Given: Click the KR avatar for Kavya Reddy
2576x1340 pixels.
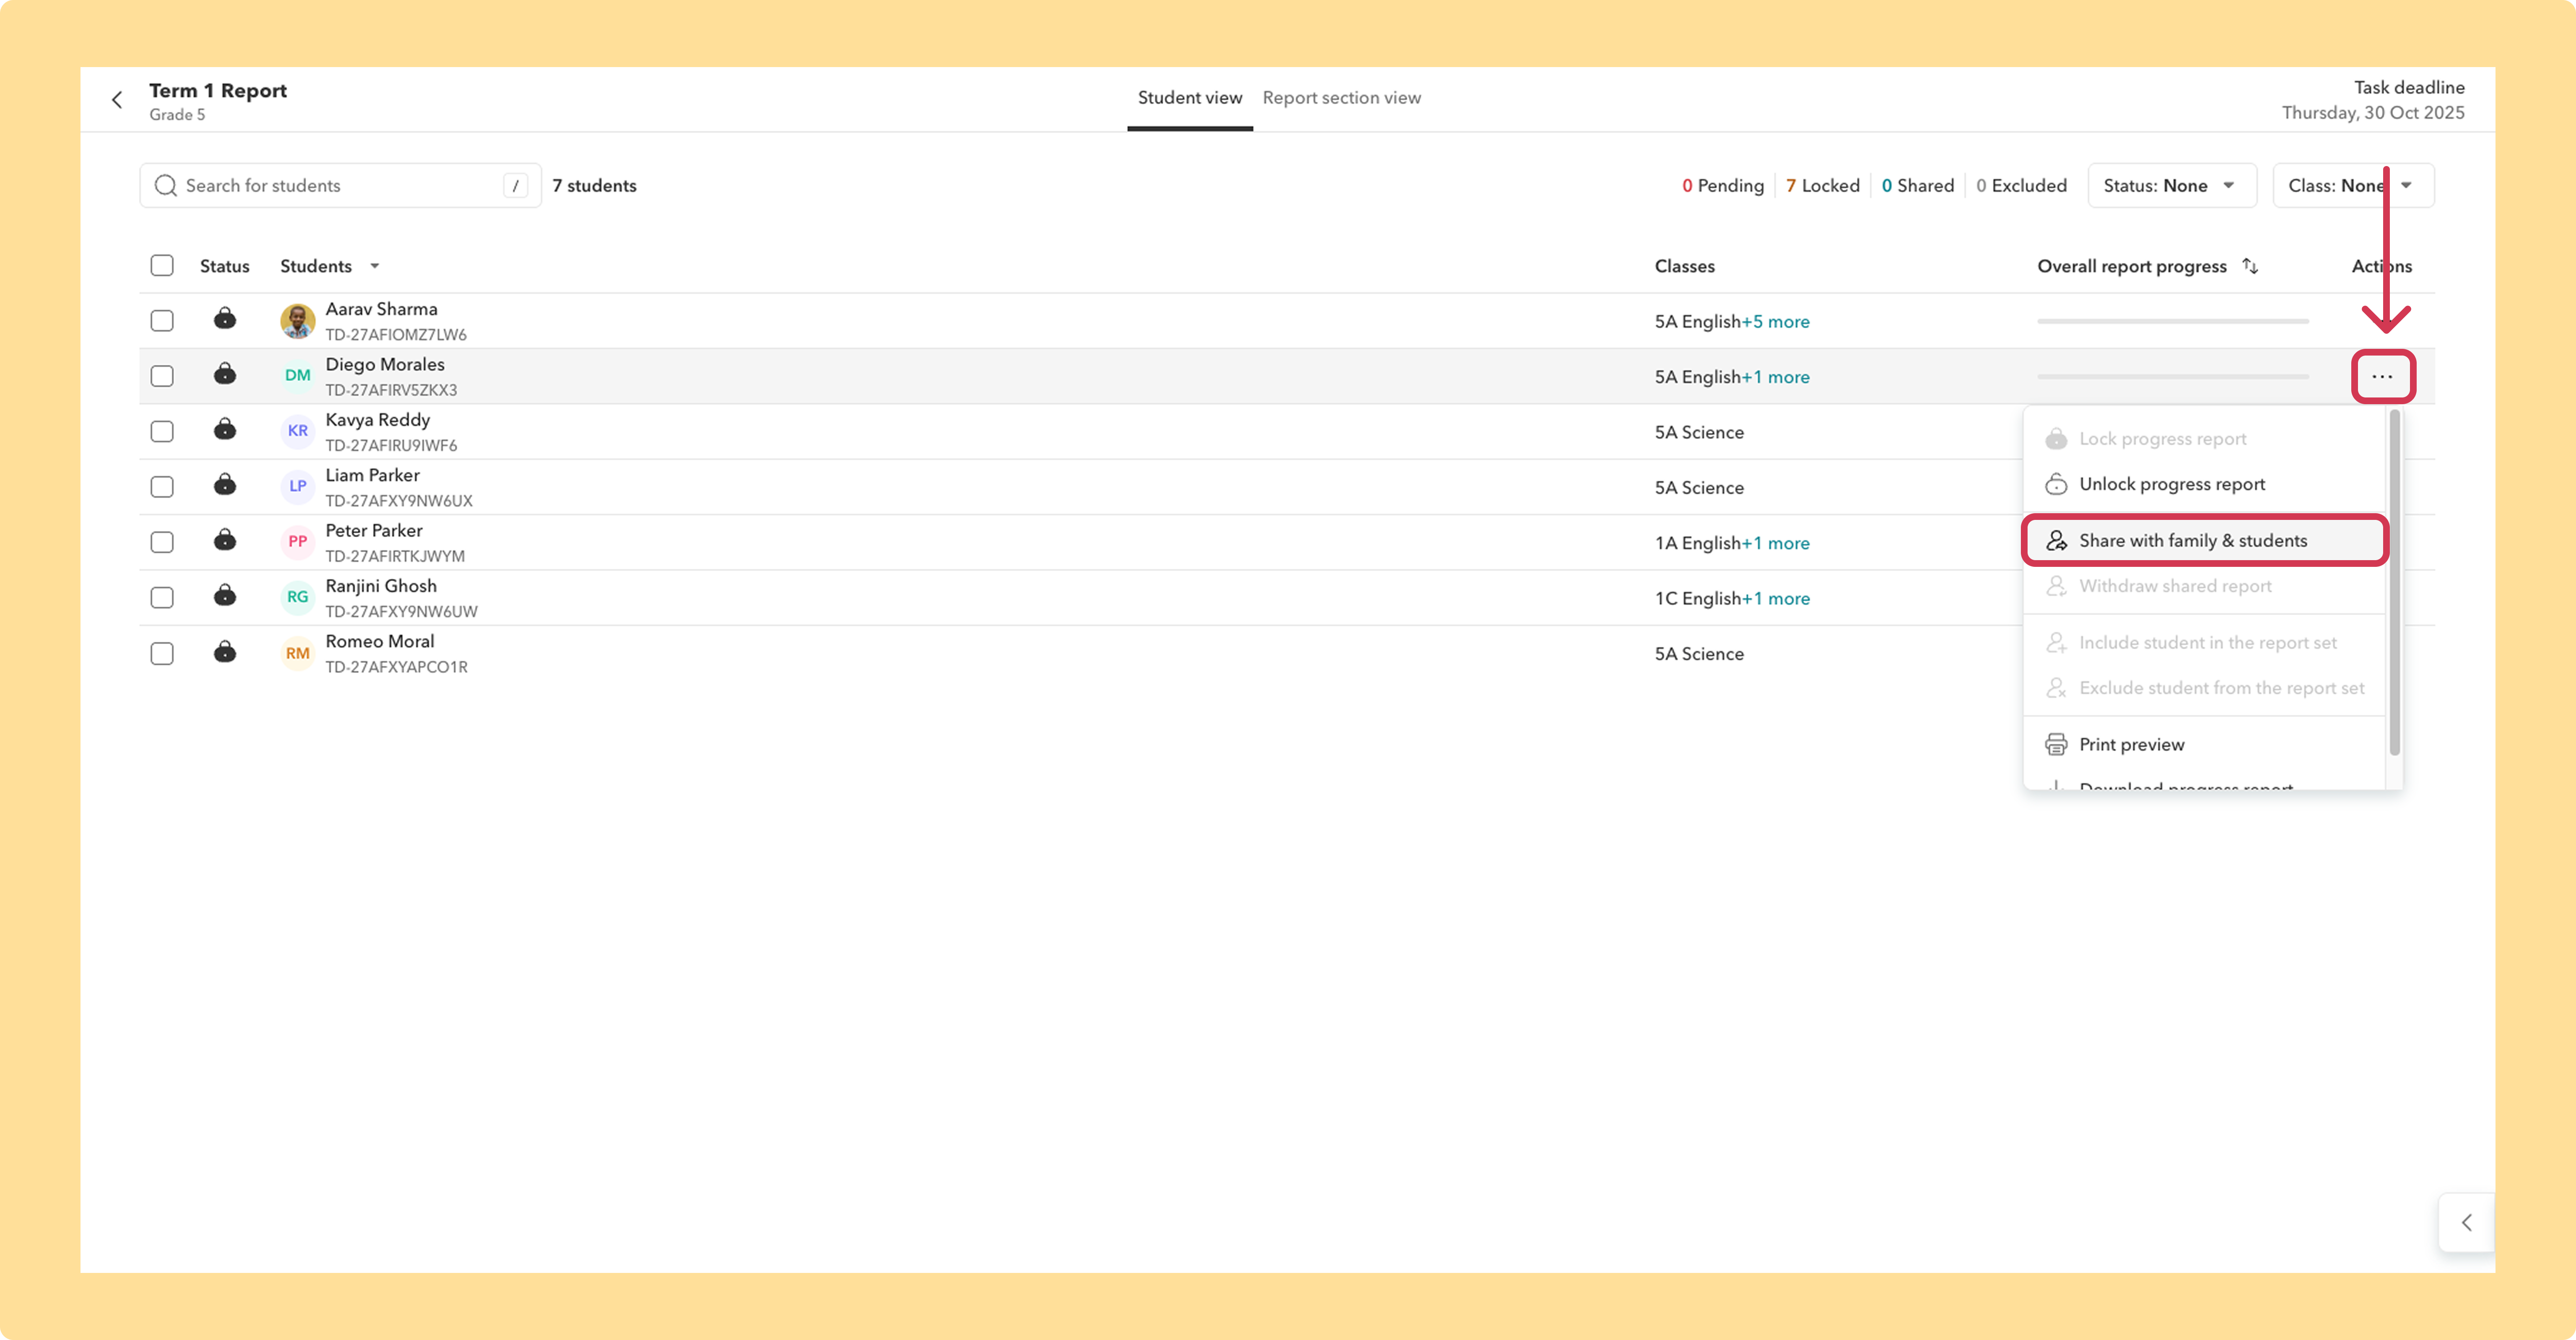Looking at the screenshot, I should pos(298,431).
